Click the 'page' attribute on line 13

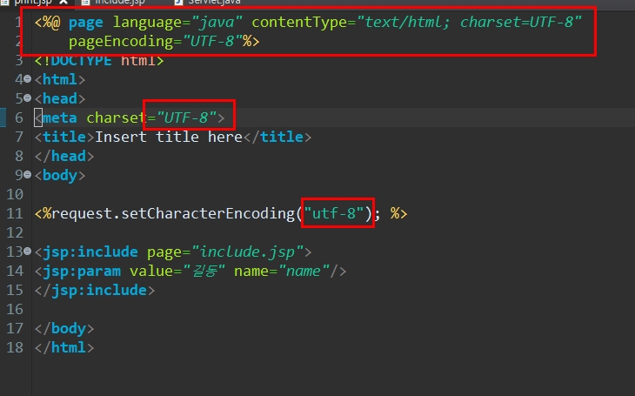[x=164, y=252]
